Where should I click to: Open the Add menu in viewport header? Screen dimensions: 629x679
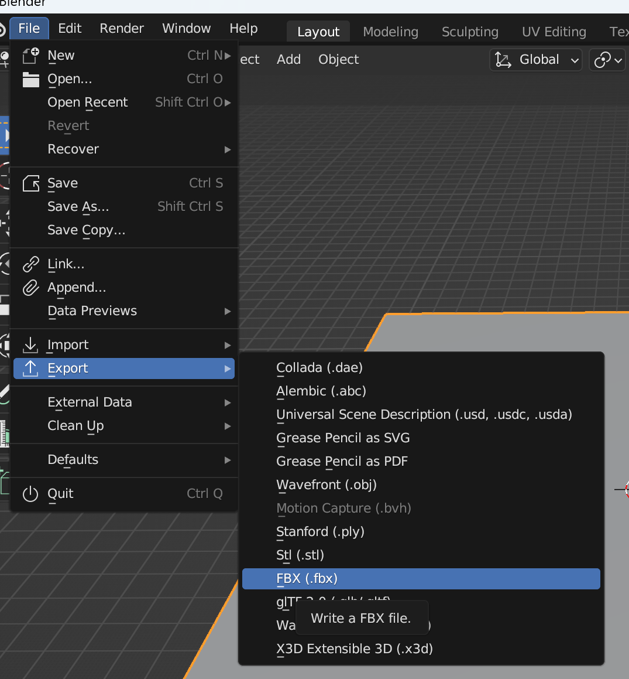[288, 59]
